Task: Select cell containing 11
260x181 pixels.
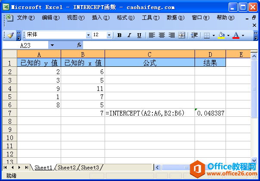Action: pos(83,88)
